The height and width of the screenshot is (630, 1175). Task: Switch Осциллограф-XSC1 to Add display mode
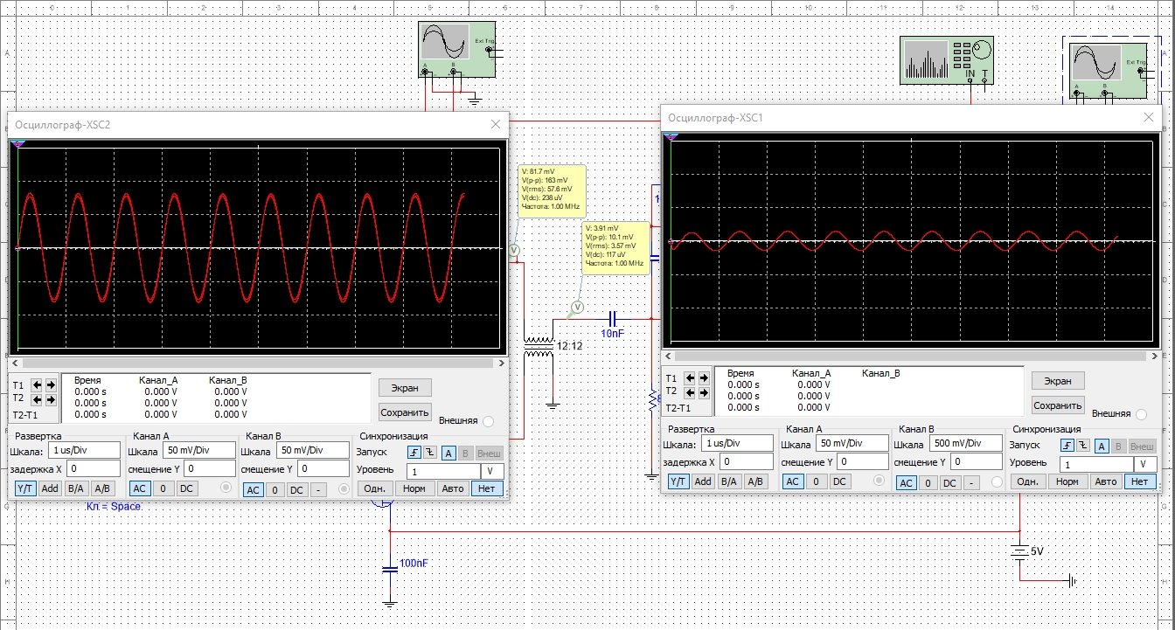pos(704,481)
